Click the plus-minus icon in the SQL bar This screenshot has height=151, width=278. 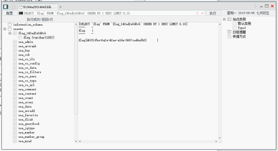tap(198, 13)
